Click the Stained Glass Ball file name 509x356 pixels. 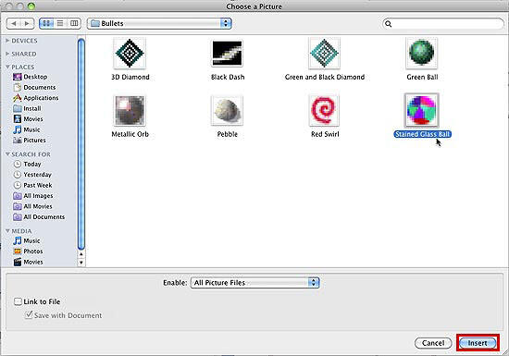coord(422,134)
